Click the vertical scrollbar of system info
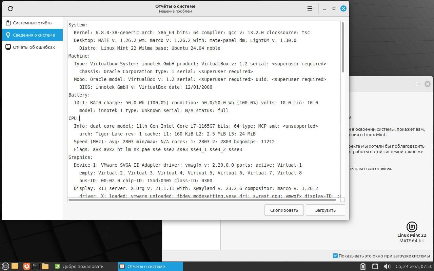 [343, 47]
